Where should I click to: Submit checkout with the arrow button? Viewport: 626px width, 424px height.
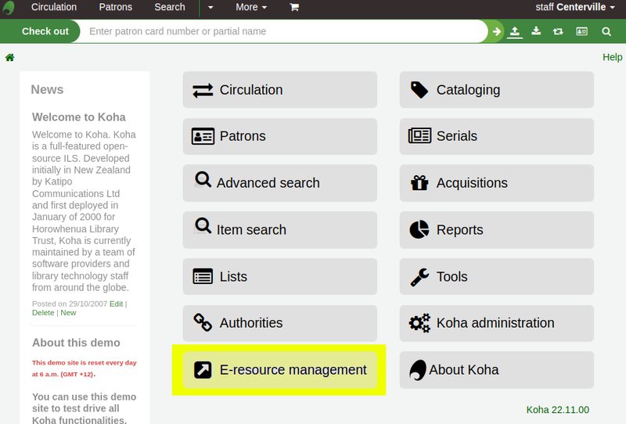pyautogui.click(x=497, y=31)
